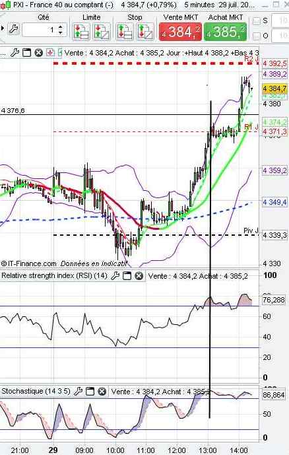
Task: Open Stochastique settings wrench icon
Action: 78,392
